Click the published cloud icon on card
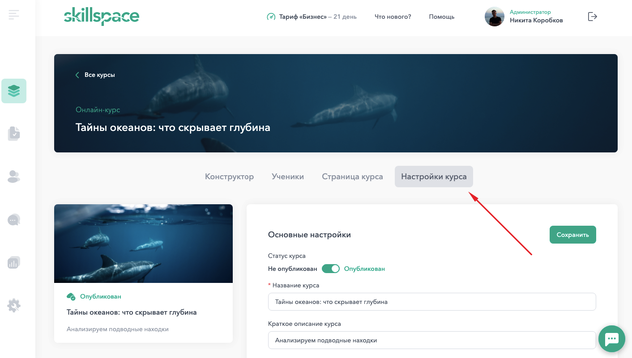The width and height of the screenshot is (632, 358). pyautogui.click(x=71, y=296)
